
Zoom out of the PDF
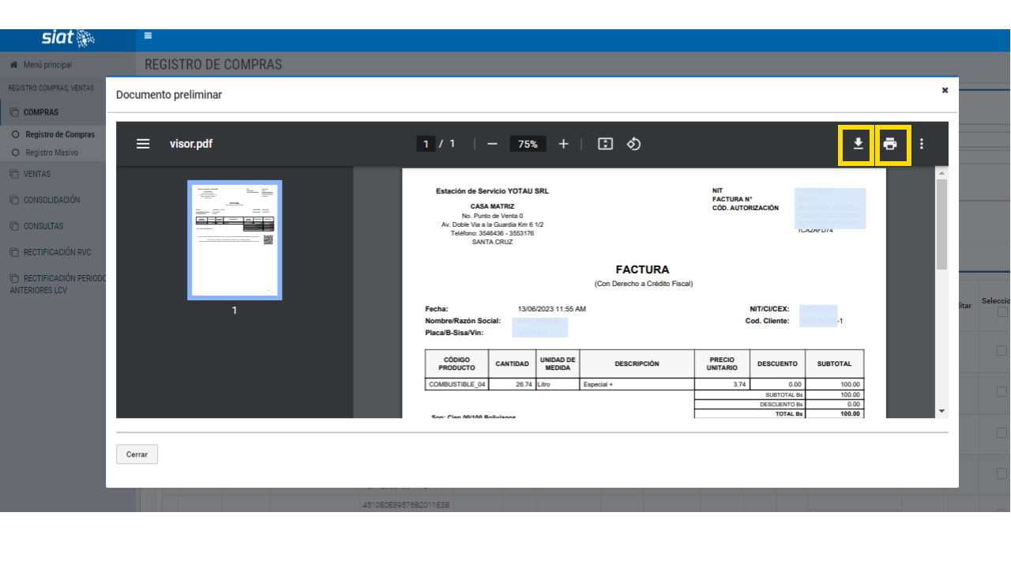coord(492,144)
